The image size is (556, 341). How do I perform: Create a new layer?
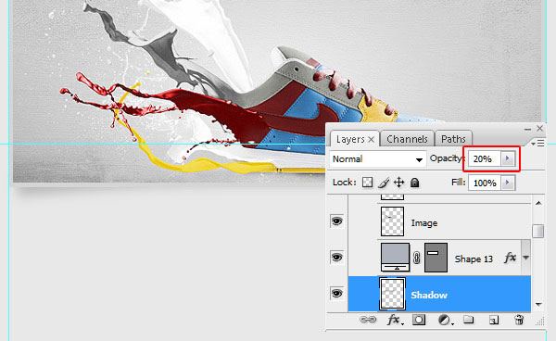pos(494,320)
